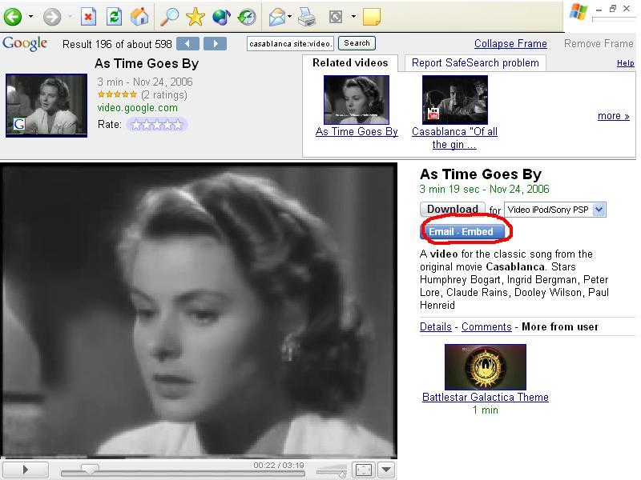Click the Google logo

pos(25,43)
